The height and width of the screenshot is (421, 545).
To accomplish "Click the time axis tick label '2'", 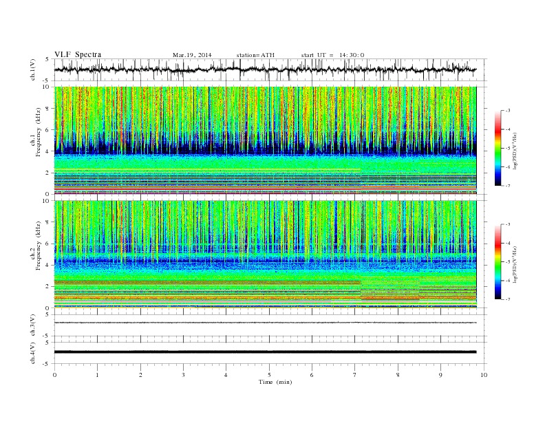I will coord(140,375).
